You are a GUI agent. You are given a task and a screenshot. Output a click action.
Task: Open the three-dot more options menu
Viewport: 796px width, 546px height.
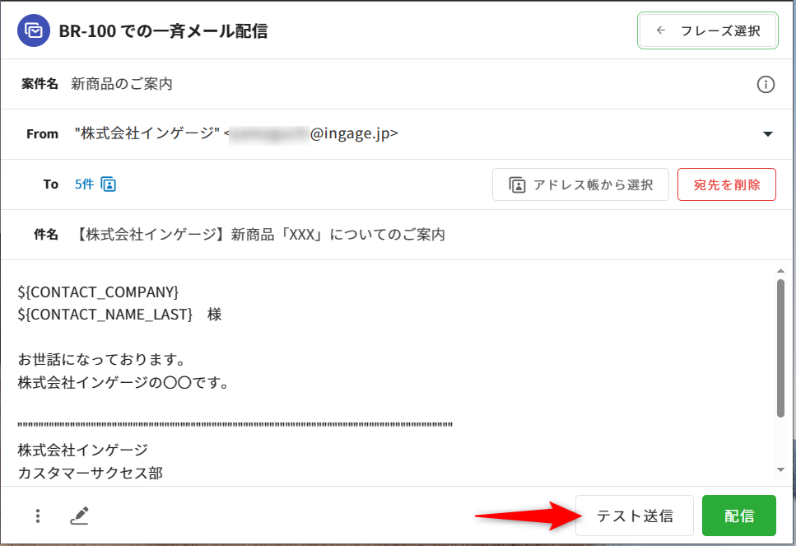38,516
